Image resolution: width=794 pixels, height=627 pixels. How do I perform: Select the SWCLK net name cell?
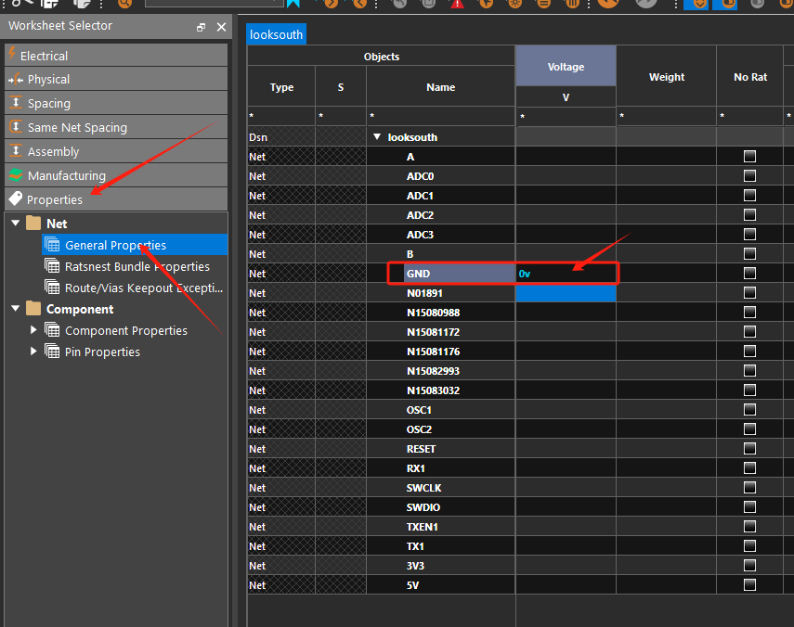click(440, 488)
